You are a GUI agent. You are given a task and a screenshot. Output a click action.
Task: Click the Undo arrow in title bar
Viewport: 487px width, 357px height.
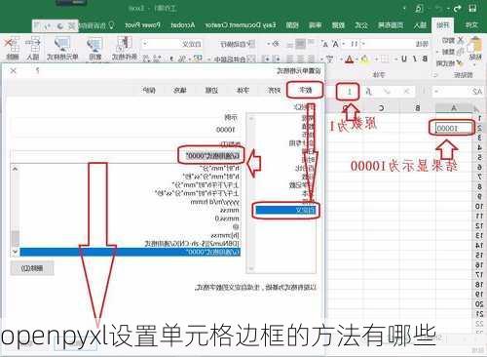458,8
